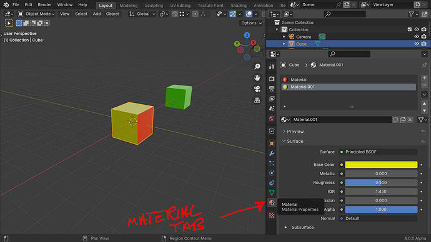The height and width of the screenshot is (242, 431).
Task: Open the File menu
Action: (16, 4)
